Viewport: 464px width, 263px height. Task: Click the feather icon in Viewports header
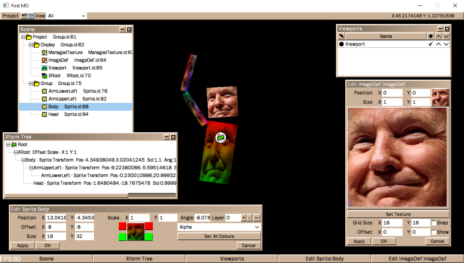point(341,36)
